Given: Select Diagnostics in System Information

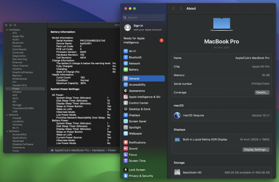Looking at the screenshot, I should 19,56.
